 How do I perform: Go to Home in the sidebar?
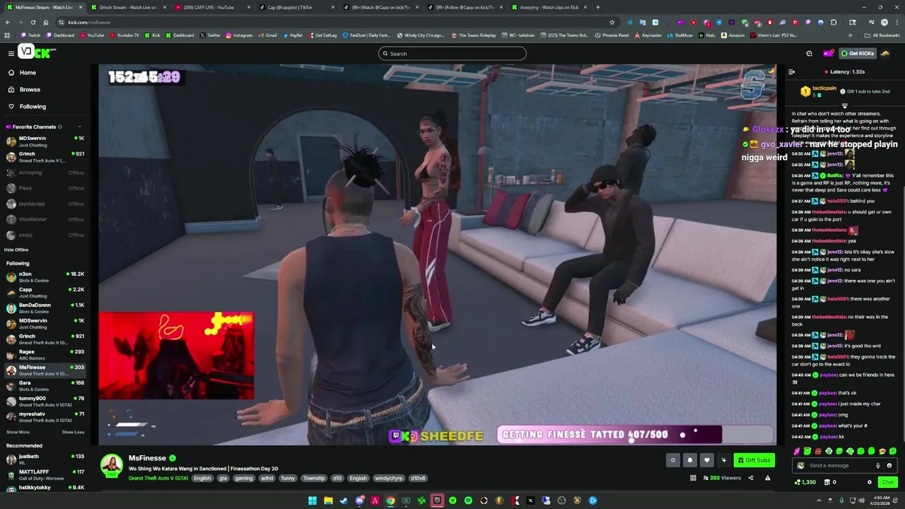pyautogui.click(x=28, y=73)
